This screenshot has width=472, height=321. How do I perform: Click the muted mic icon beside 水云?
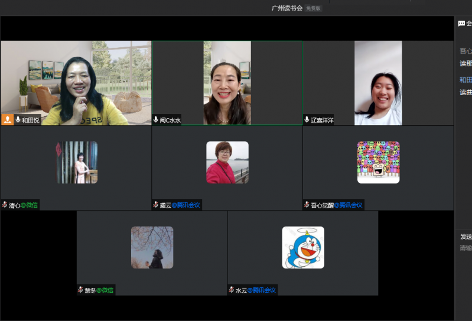(x=232, y=290)
